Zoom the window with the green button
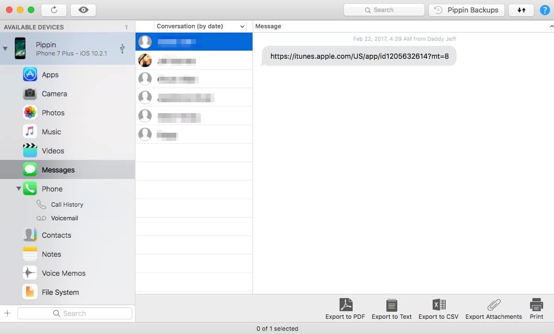Image resolution: width=554 pixels, height=334 pixels. [x=31, y=10]
